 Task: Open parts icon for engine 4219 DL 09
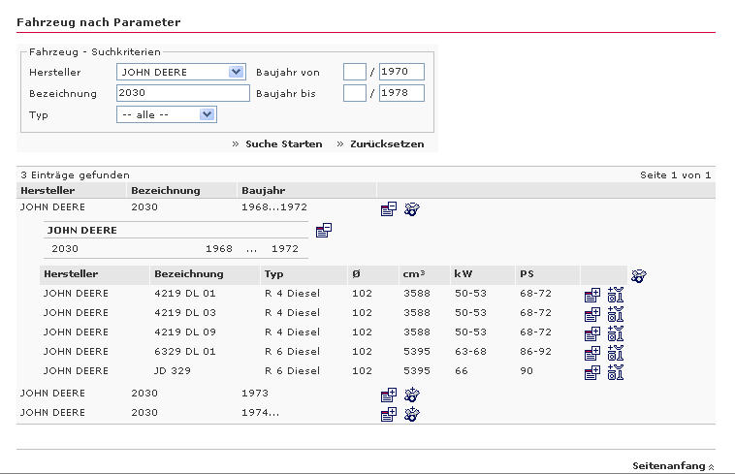pyautogui.click(x=615, y=333)
